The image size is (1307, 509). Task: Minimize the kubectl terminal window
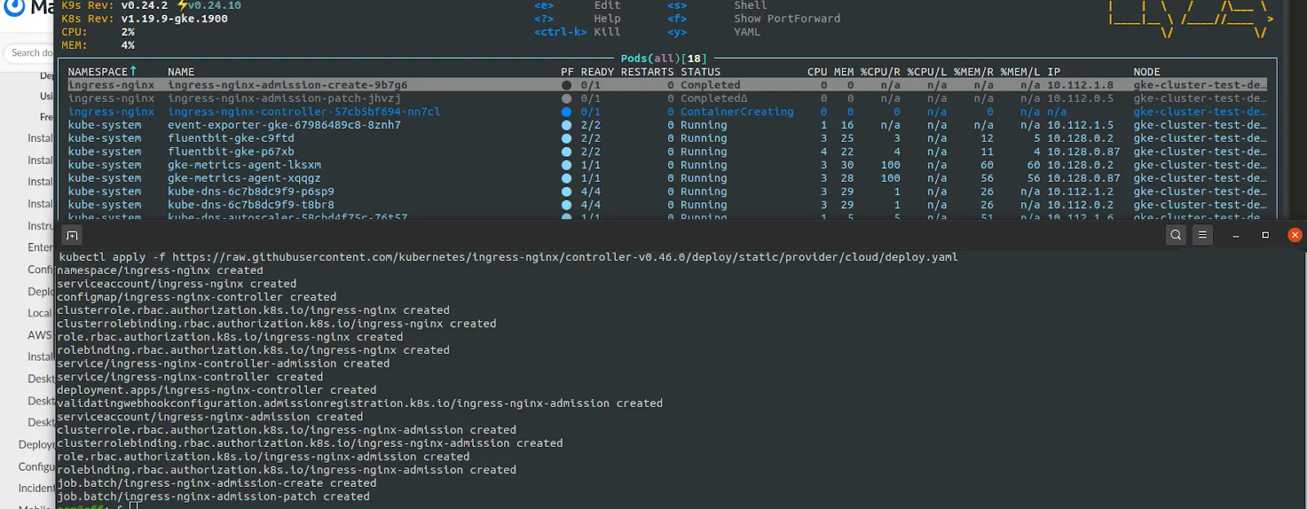pos(1236,235)
